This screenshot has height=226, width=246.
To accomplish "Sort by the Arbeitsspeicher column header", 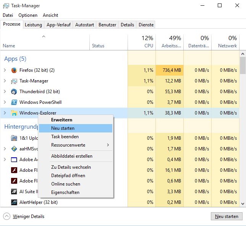I will click(170, 42).
